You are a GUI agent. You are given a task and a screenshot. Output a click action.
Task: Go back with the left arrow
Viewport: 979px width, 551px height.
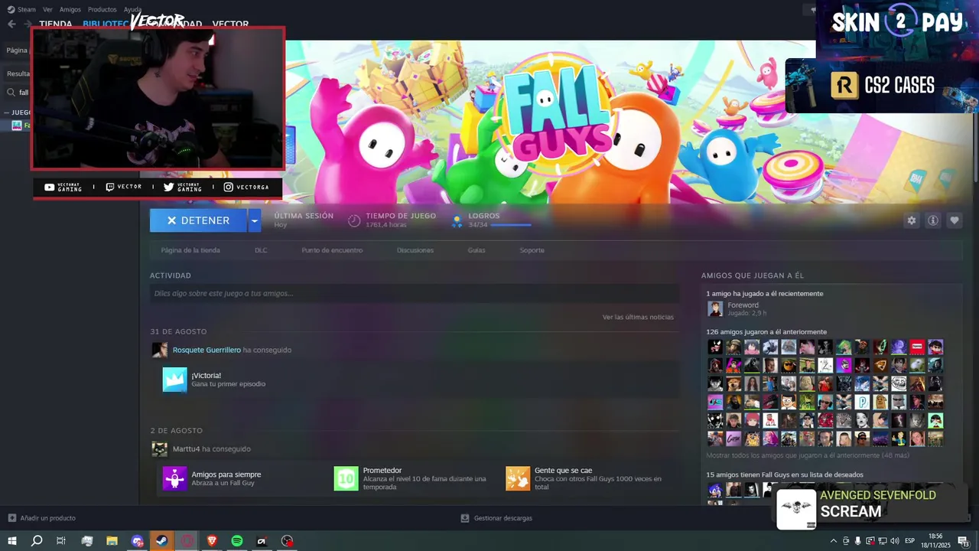pos(11,24)
